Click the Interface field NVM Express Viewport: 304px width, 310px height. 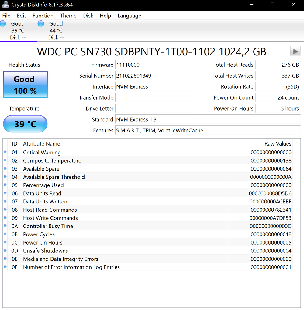[x=156, y=86]
